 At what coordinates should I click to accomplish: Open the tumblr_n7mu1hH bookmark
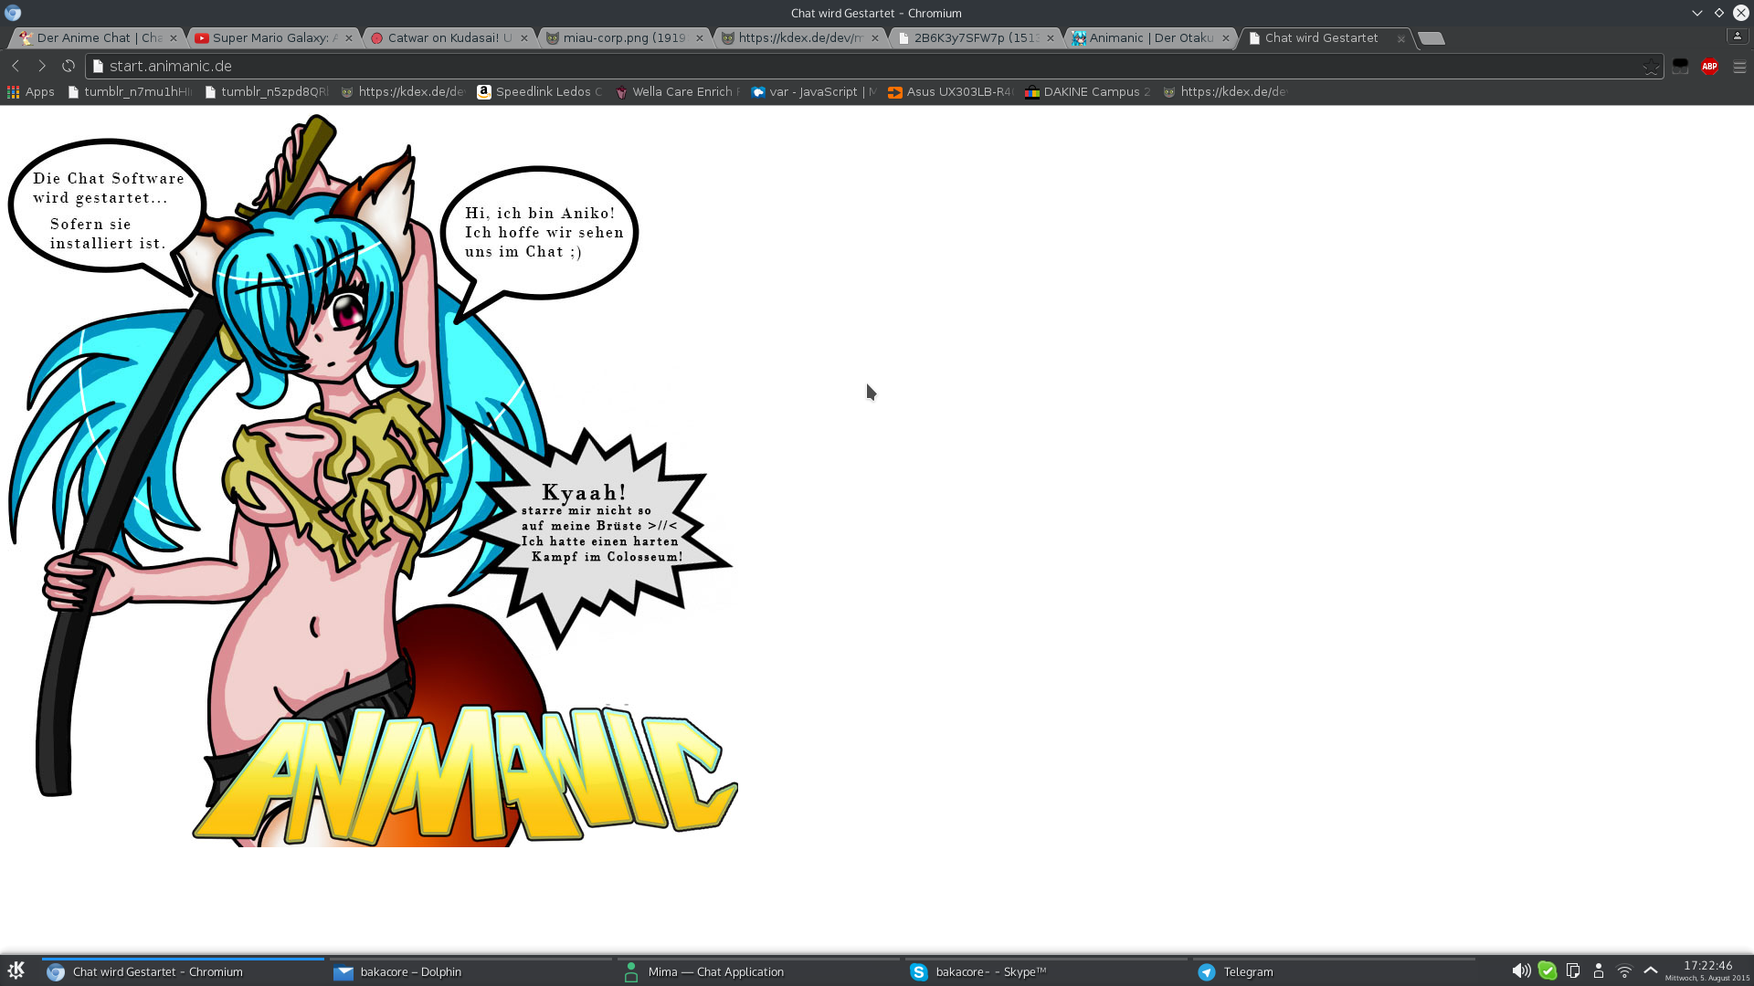pos(131,91)
